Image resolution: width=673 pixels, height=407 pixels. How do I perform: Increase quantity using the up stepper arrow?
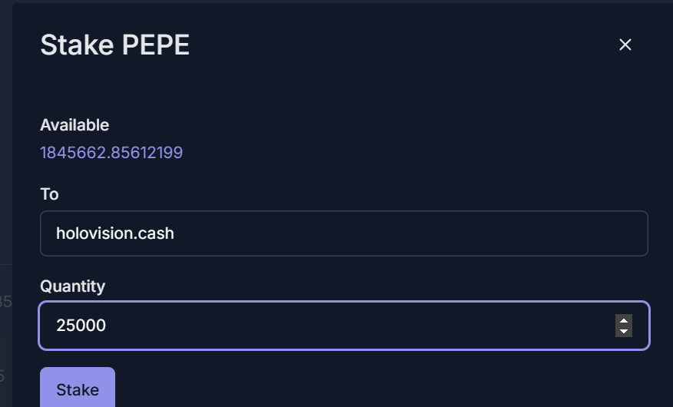624,320
